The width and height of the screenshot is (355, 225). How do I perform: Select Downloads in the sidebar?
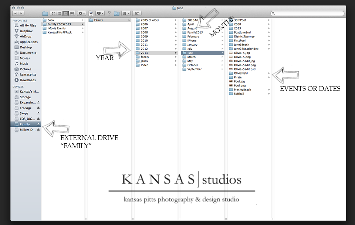coord(28,80)
